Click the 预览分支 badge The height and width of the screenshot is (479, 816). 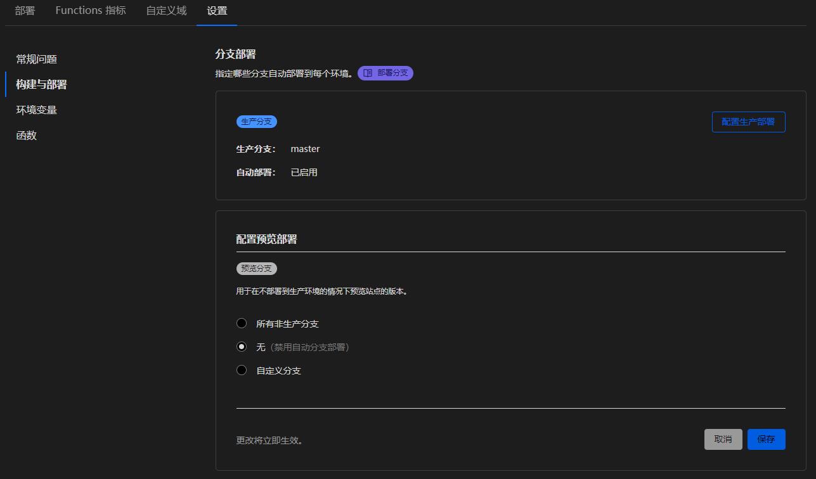256,268
